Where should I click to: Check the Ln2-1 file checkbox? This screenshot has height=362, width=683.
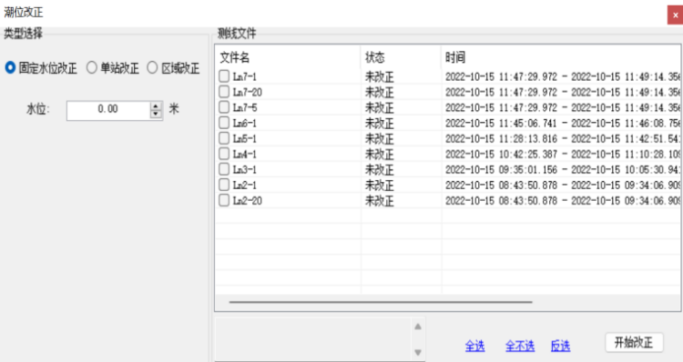point(224,185)
